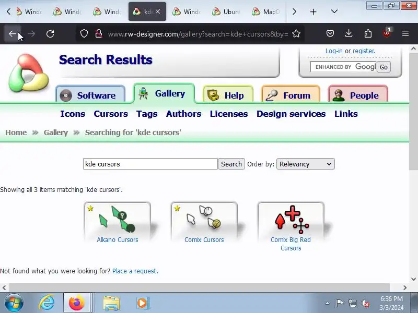Focus the Enhanced by Google search box

pos(343,67)
